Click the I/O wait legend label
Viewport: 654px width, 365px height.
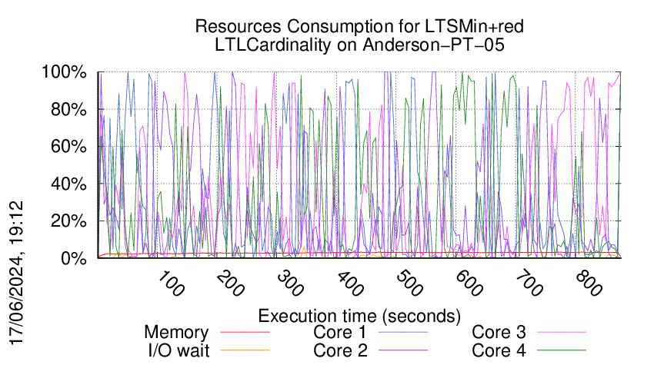[x=179, y=350]
